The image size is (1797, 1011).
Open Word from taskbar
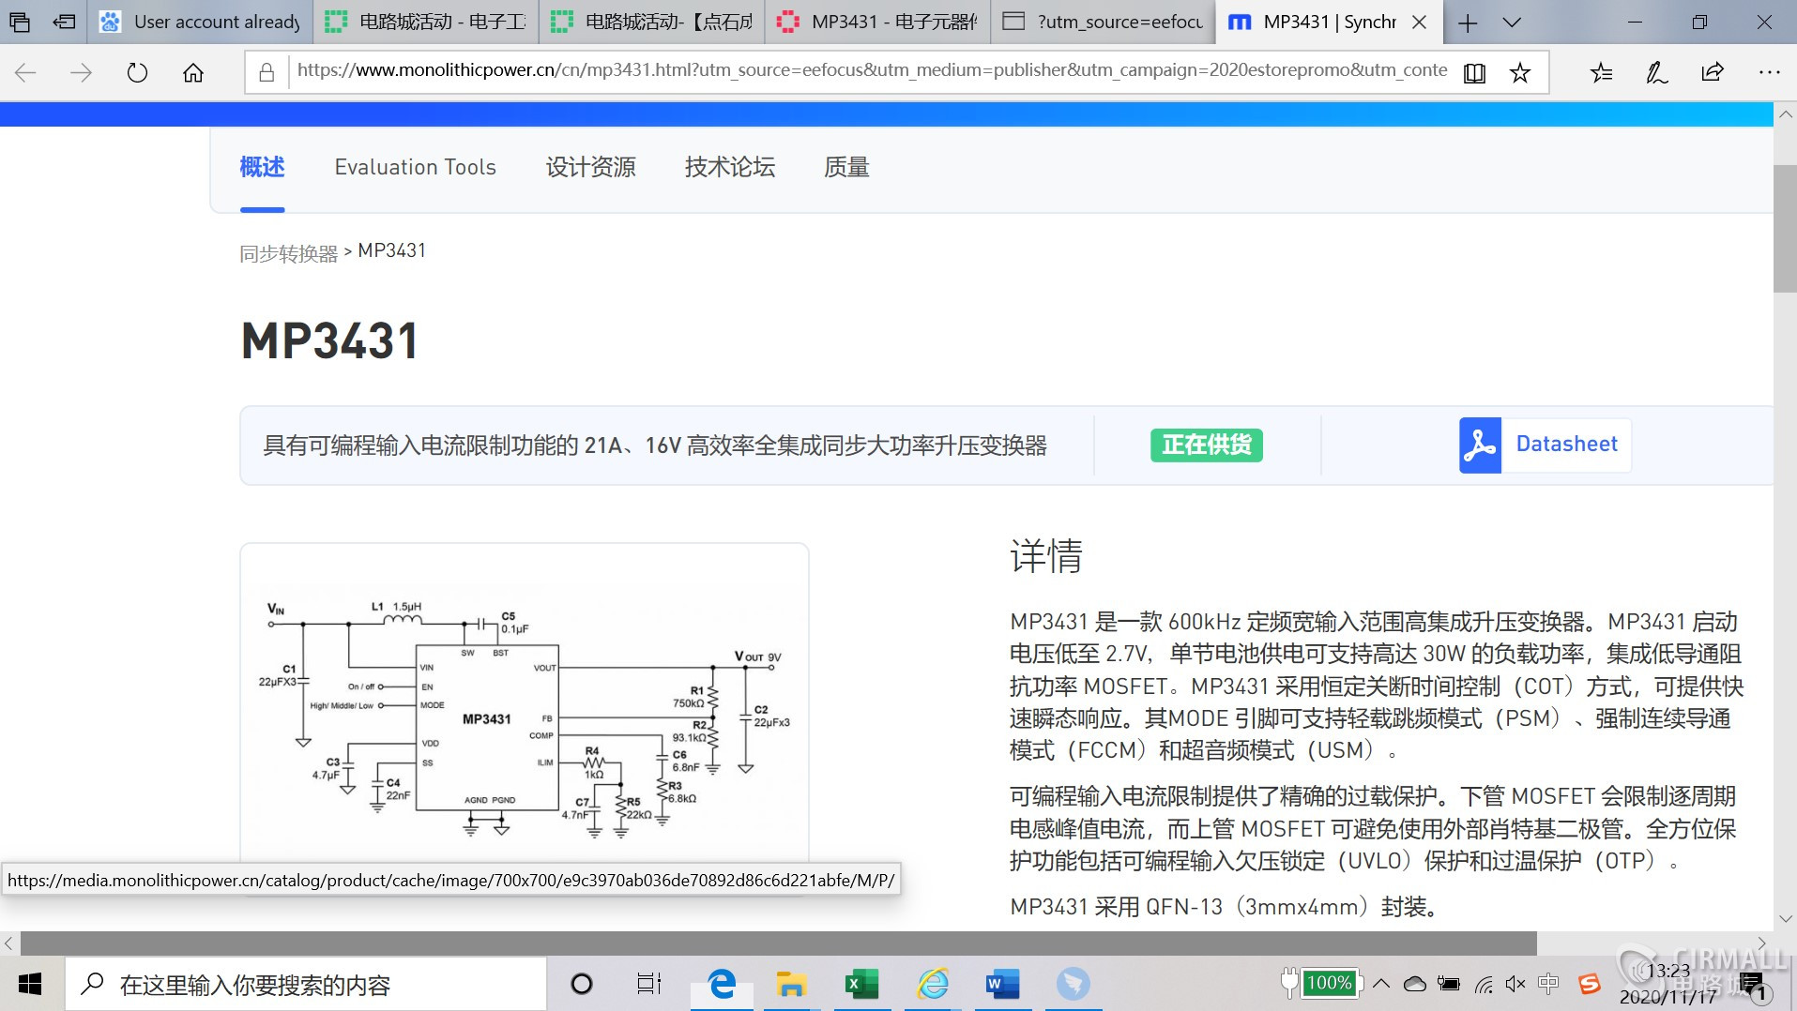pos(1002,984)
